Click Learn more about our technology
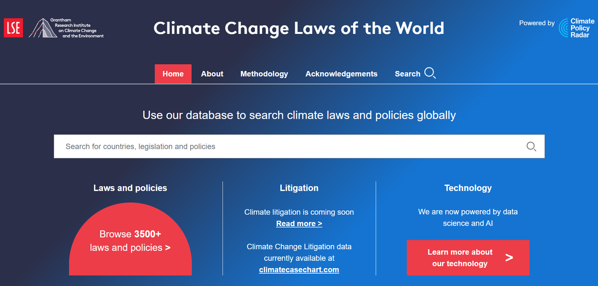Viewport: 598px width, 286px height. 468,258
